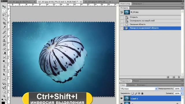Select the Clone Stamp tool
The width and height of the screenshot is (185, 104).
pyautogui.click(x=4, y=40)
